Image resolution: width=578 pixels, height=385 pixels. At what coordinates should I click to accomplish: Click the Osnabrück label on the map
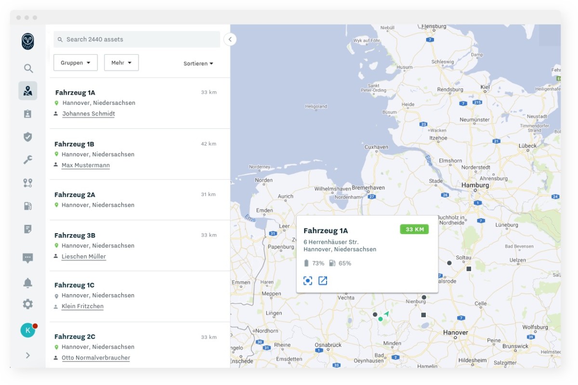[x=328, y=345]
